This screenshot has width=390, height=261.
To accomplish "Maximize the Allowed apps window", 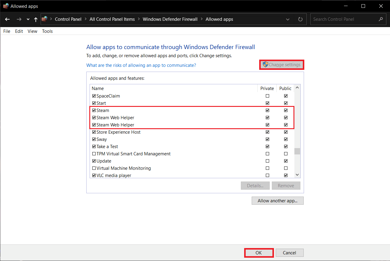I will 363,6.
